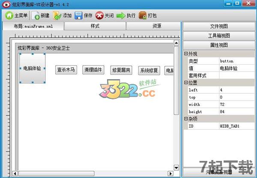Switch to the 资源 tab
The height and width of the screenshot is (178, 257).
pos(157,26)
